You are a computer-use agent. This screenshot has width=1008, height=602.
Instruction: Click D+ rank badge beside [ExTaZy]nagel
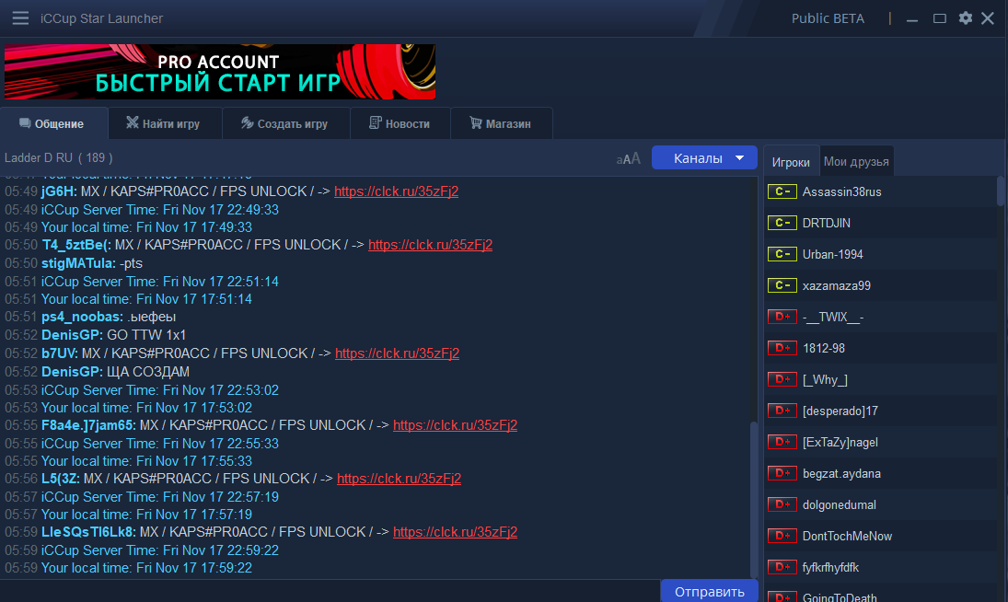(x=782, y=442)
